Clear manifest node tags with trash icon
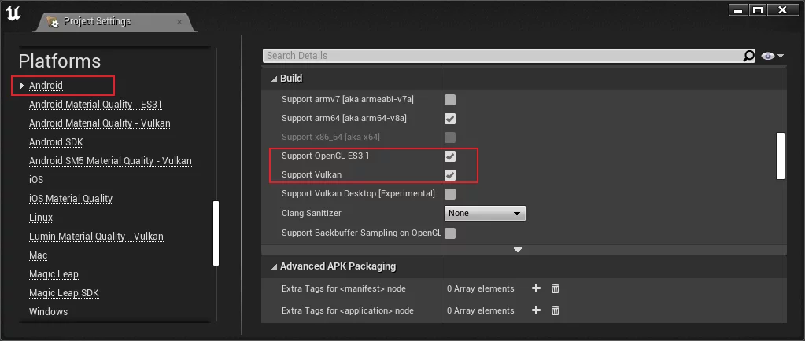Screen dimensions: 805x341 (556, 288)
